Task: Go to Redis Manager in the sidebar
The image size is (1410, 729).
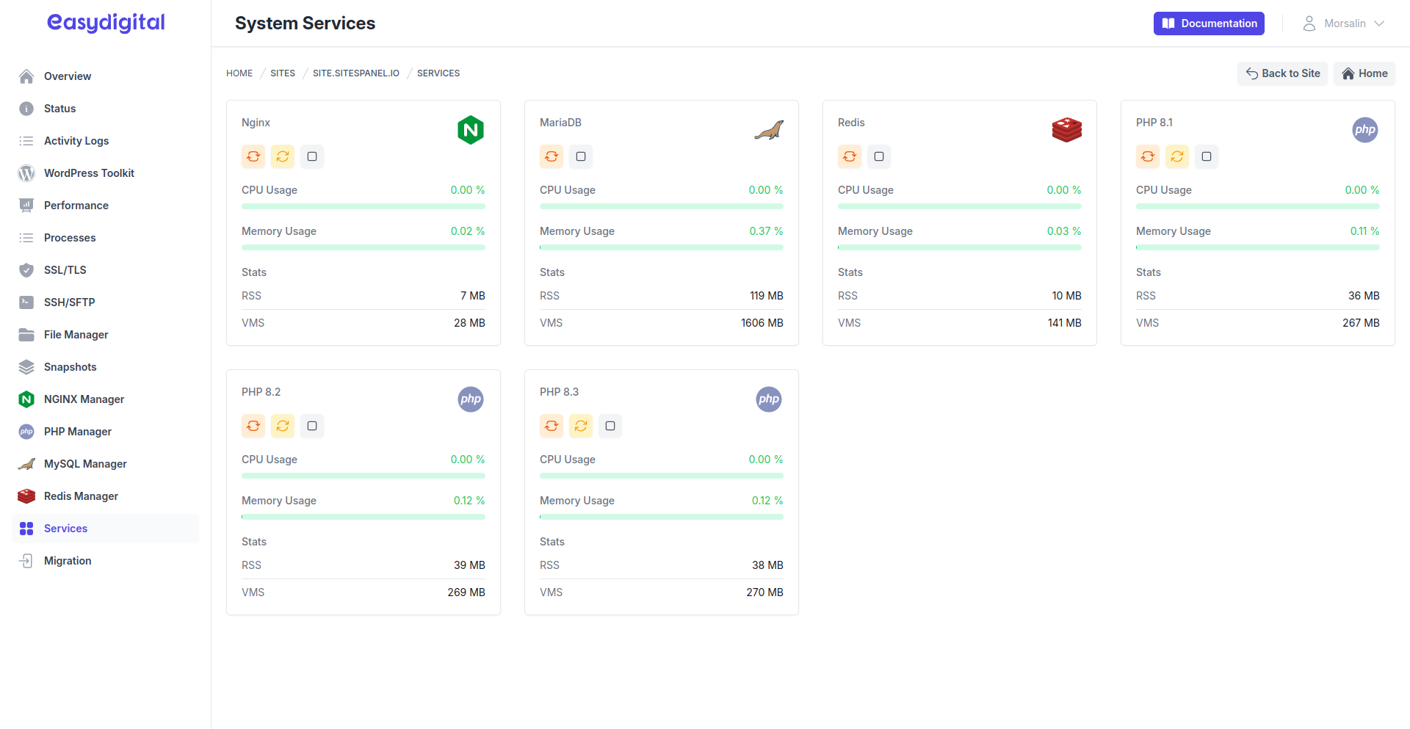Action: (81, 496)
